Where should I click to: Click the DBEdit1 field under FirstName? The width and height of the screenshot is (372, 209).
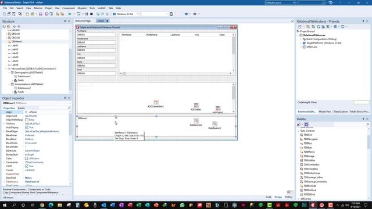96,35
